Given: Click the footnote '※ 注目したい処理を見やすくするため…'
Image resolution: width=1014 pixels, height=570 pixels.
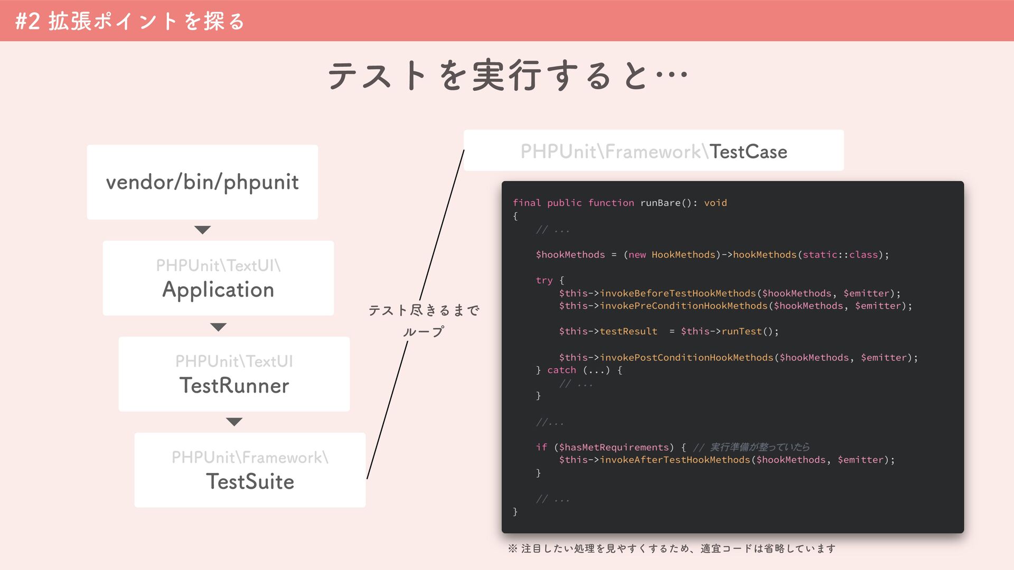Looking at the screenshot, I should (672, 549).
